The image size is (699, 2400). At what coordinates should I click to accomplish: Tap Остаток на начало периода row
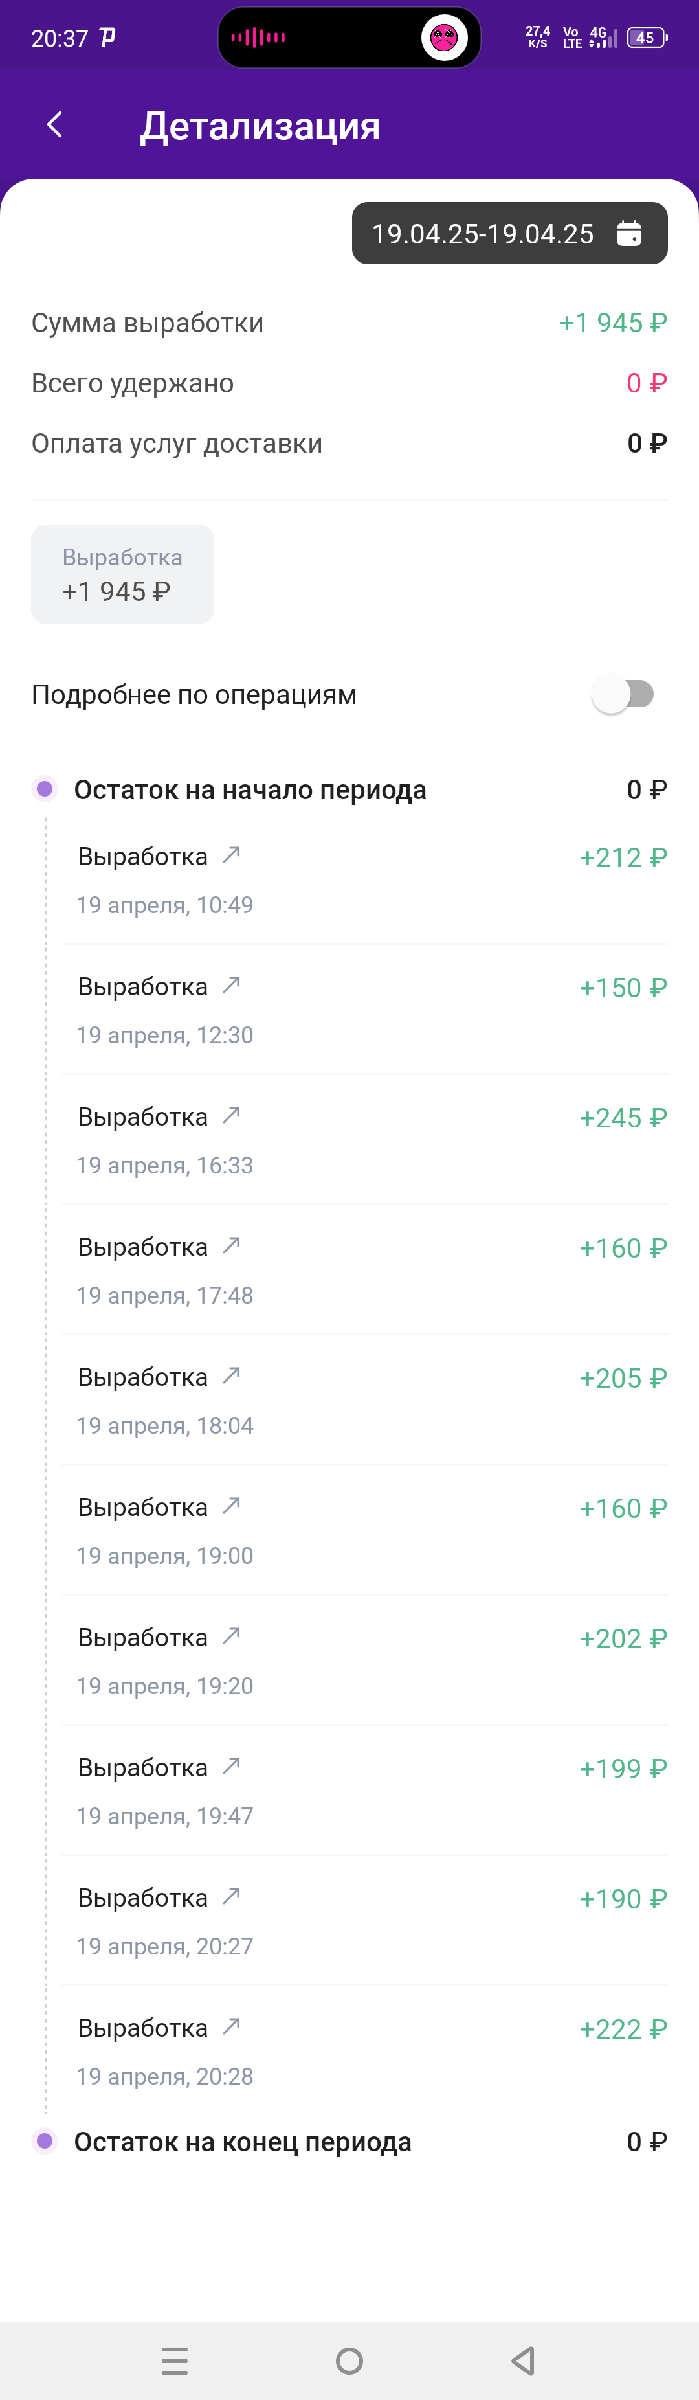(349, 789)
